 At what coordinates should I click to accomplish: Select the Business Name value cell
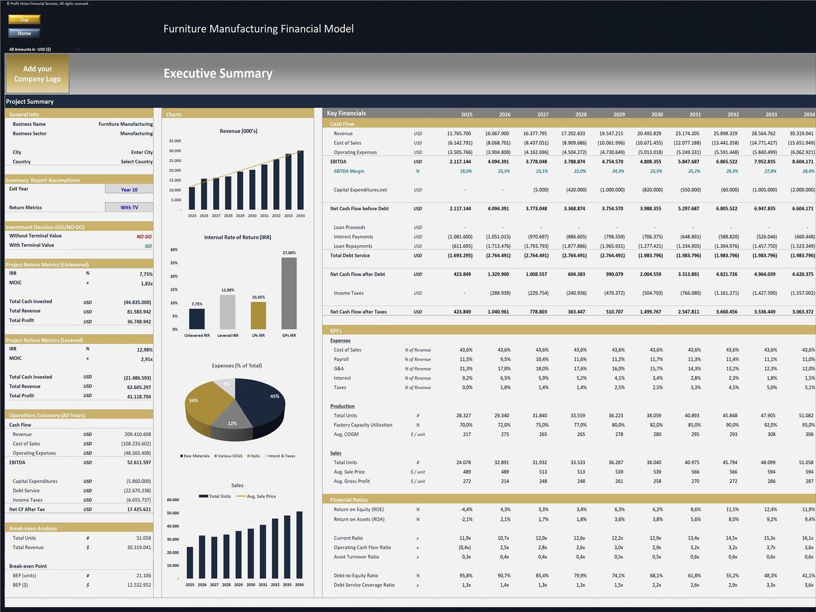click(x=125, y=124)
